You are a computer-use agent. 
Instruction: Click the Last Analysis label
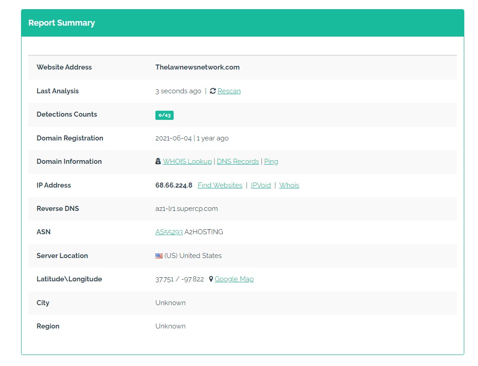pos(58,91)
